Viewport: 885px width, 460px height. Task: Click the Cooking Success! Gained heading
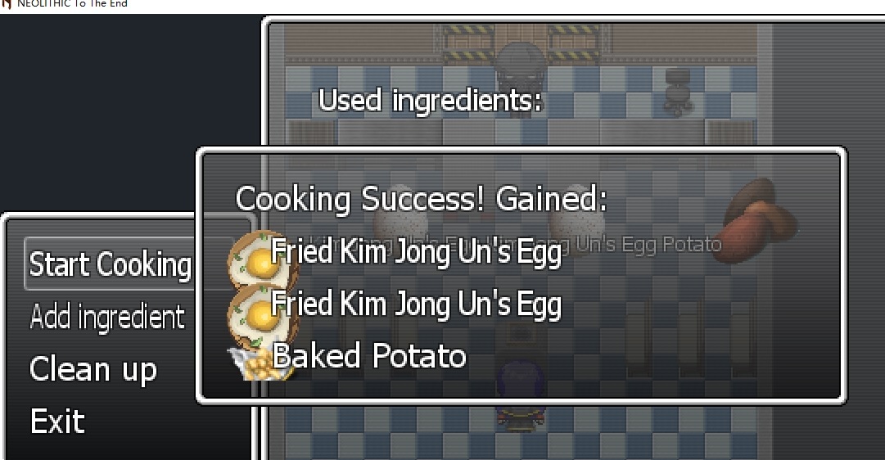421,199
